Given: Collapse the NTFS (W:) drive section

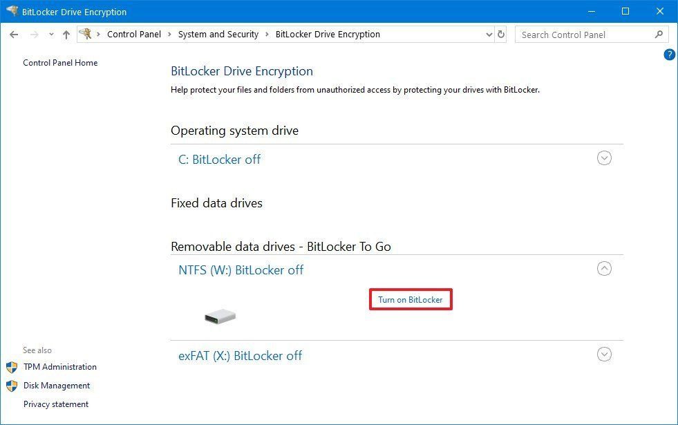Looking at the screenshot, I should pyautogui.click(x=604, y=269).
